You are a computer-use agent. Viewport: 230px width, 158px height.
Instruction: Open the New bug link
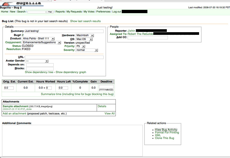click(x=13, y=11)
